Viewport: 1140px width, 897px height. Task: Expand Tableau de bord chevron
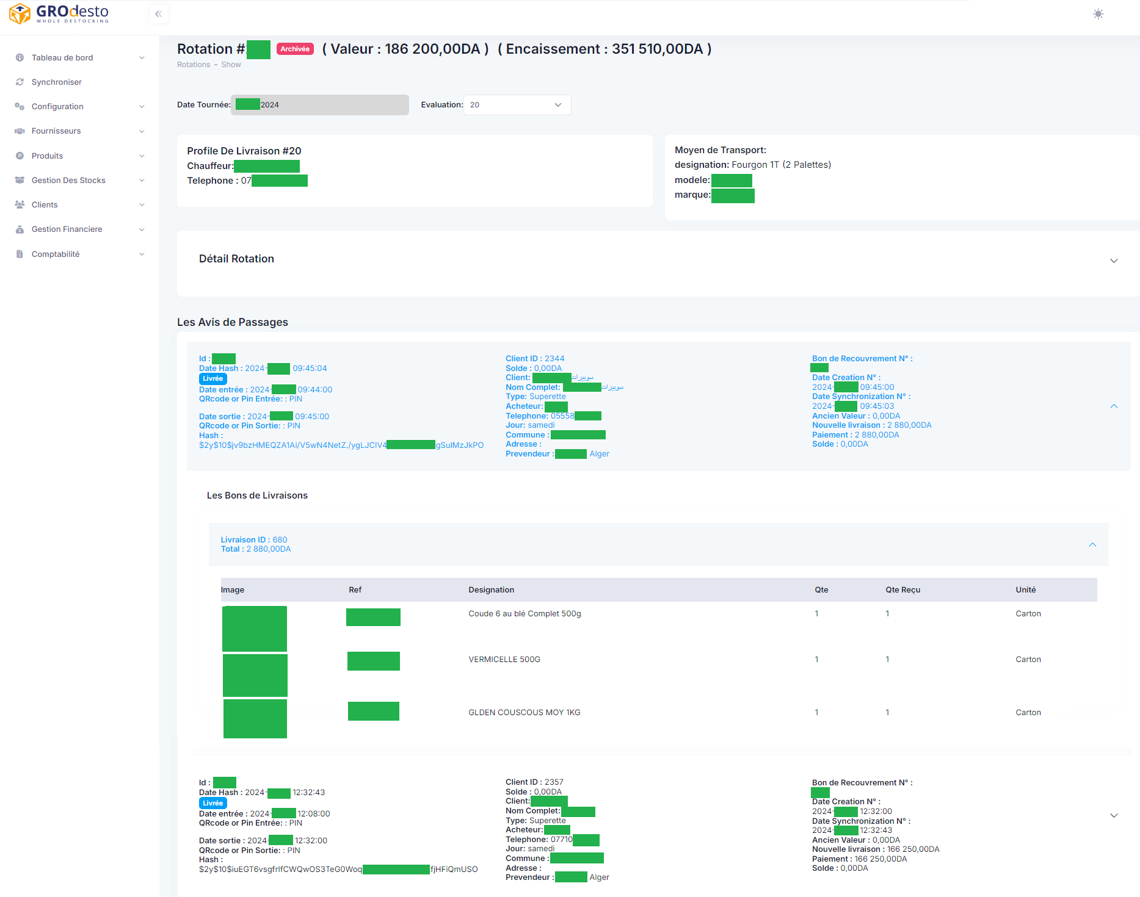pos(142,58)
